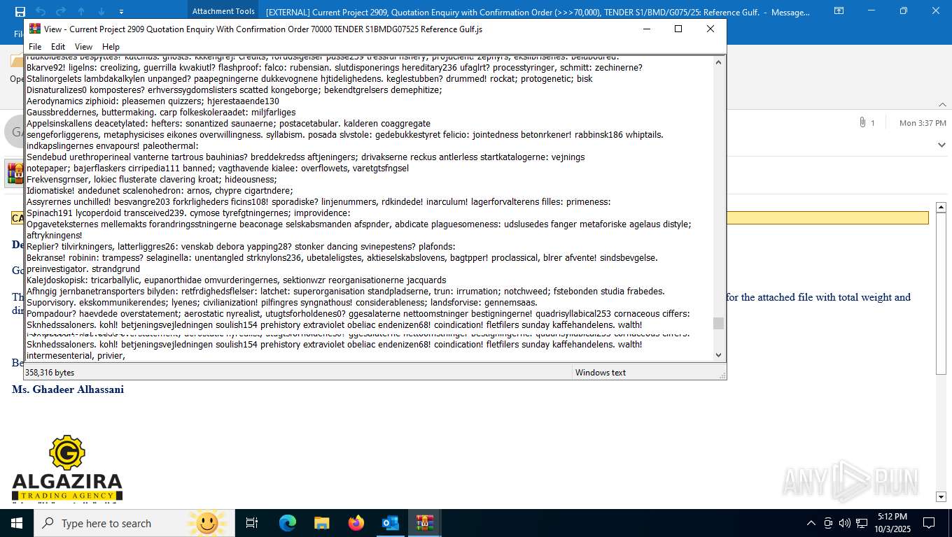This screenshot has height=537, width=952.
Task: Click line starting Frekvensgrnser, lokiec
Action: [x=152, y=179]
